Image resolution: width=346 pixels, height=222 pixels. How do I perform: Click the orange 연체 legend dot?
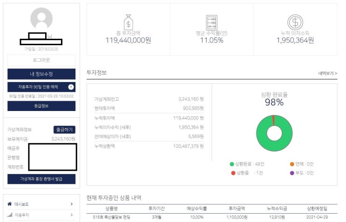(292, 164)
